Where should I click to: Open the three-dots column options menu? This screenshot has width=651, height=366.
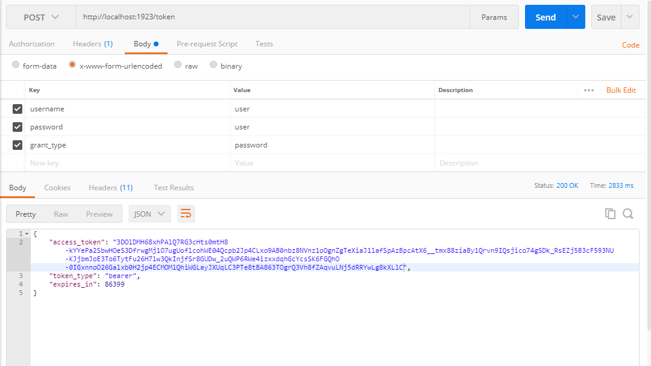(589, 90)
